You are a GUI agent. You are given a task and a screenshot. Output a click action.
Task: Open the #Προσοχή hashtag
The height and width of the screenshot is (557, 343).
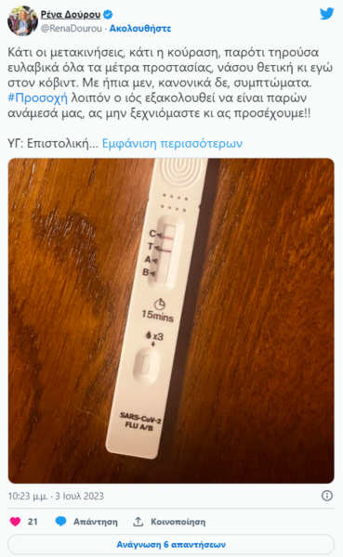[37, 97]
